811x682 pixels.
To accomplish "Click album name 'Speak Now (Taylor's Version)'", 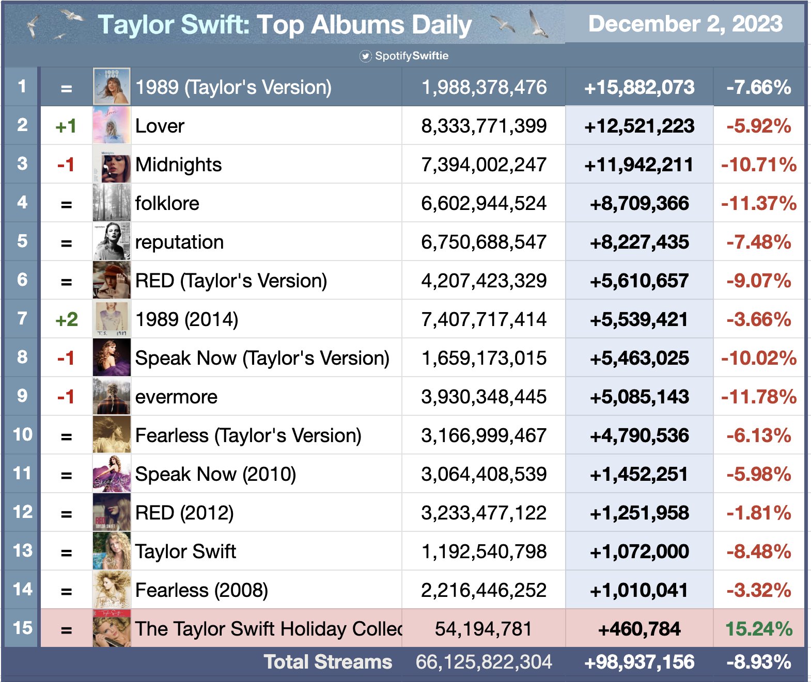I will pyautogui.click(x=262, y=359).
